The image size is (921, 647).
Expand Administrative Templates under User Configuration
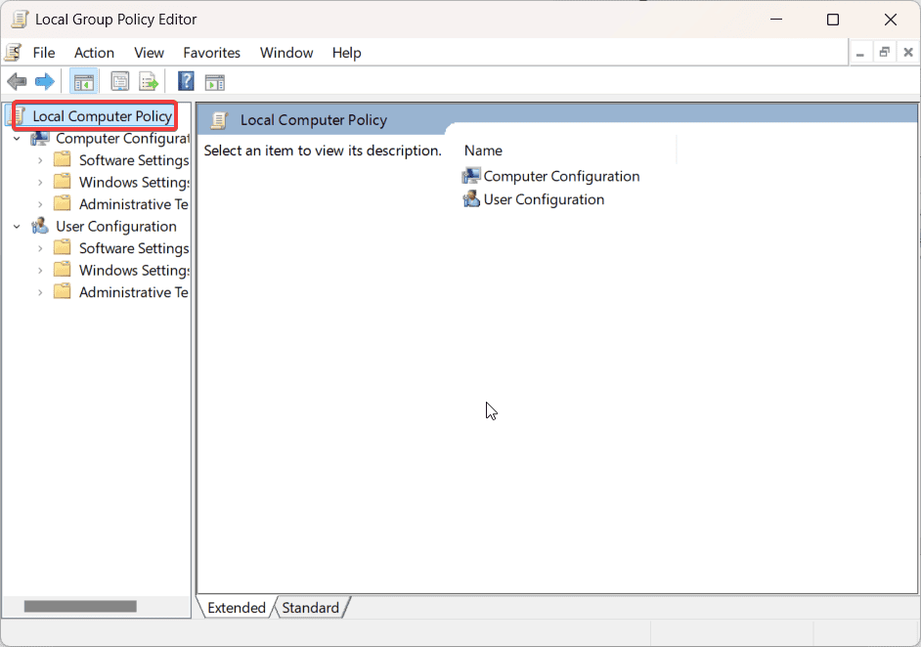coord(40,292)
